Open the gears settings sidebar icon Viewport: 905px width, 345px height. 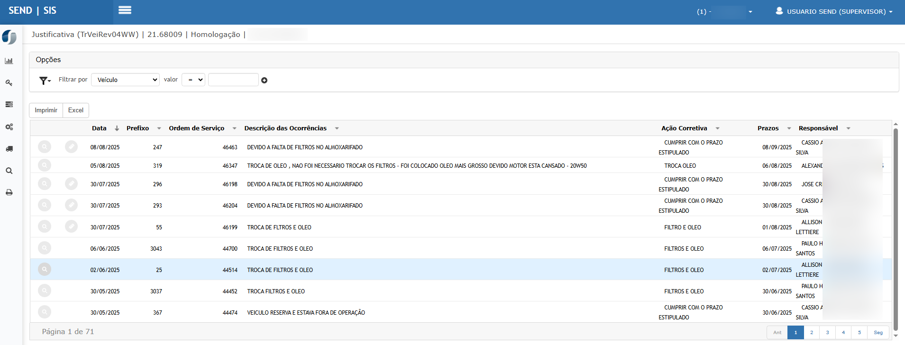[x=9, y=127]
